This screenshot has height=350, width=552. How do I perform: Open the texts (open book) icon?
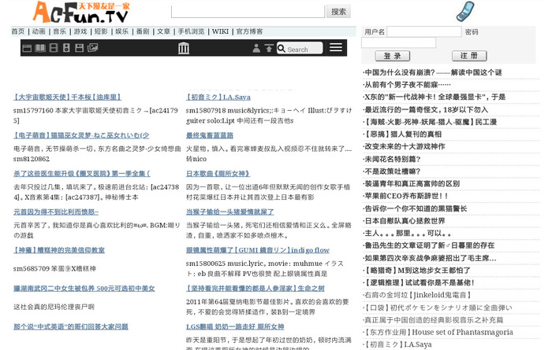40,48
